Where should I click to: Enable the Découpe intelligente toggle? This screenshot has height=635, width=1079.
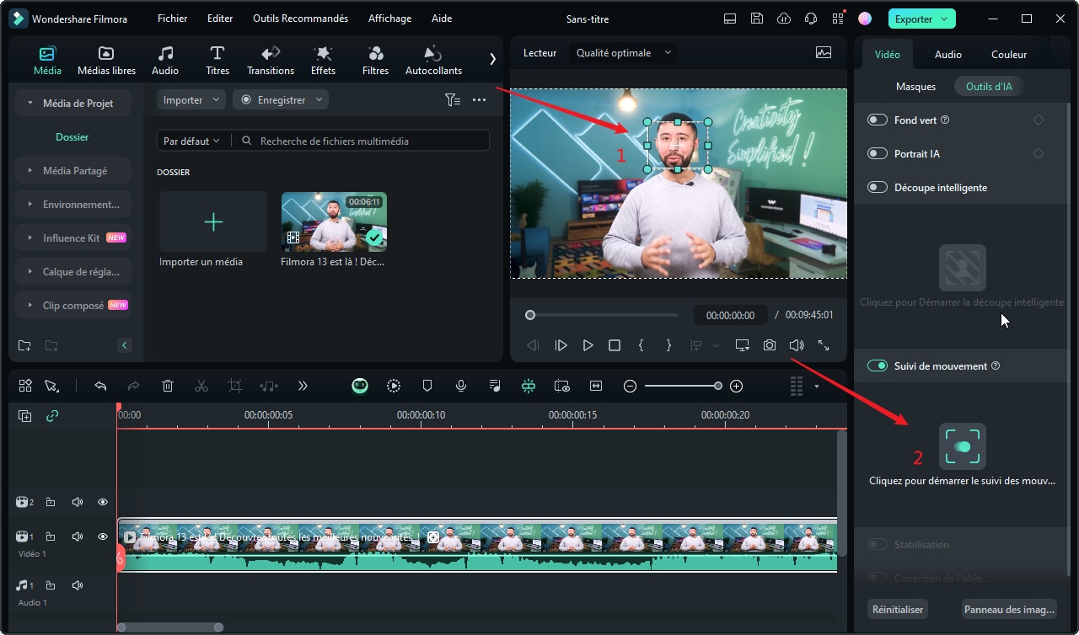(x=878, y=187)
